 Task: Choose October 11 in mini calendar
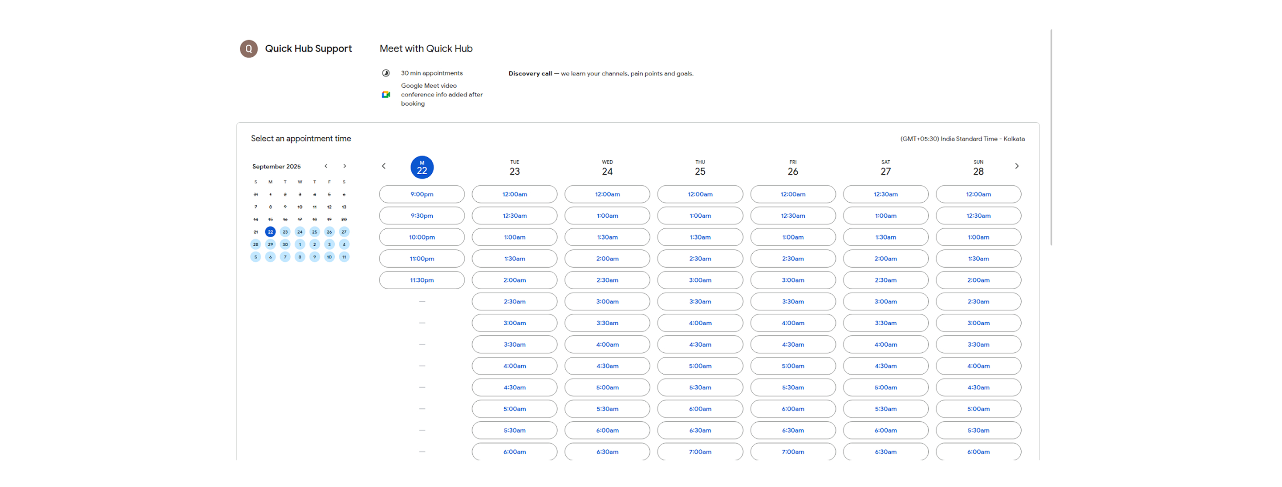[x=344, y=257]
